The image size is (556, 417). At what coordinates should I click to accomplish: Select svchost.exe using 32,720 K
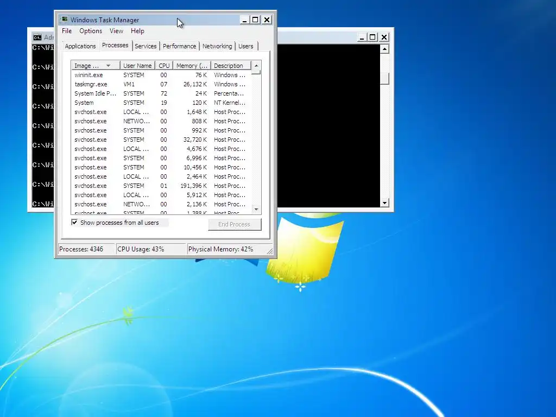coord(161,140)
